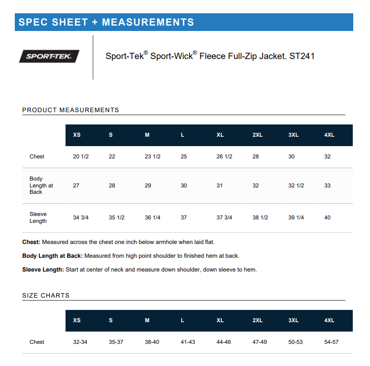Click the Sleeve Length row label in table

38,217
